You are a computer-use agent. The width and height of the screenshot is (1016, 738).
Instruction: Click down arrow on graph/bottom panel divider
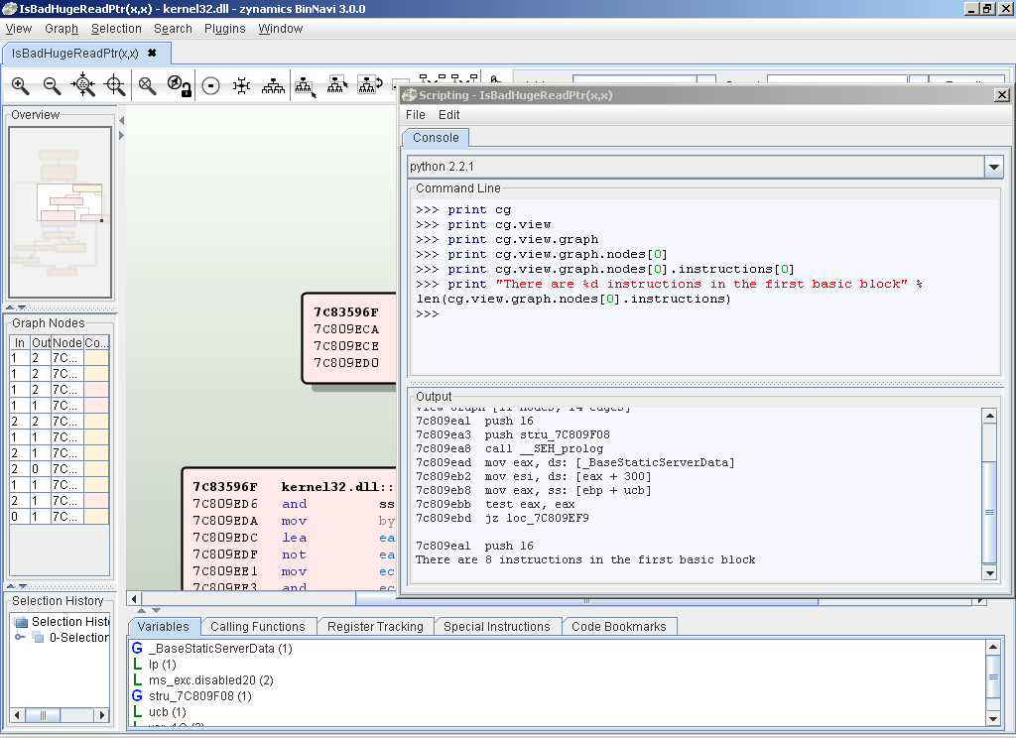[156, 610]
